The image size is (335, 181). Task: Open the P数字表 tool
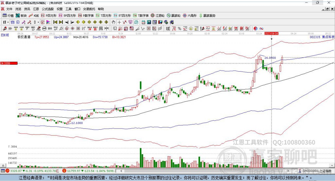point(86,16)
